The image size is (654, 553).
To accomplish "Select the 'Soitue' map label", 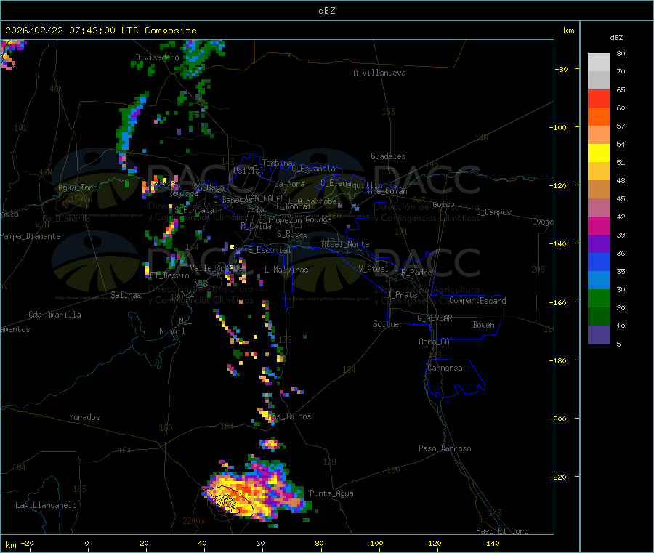I will [386, 324].
